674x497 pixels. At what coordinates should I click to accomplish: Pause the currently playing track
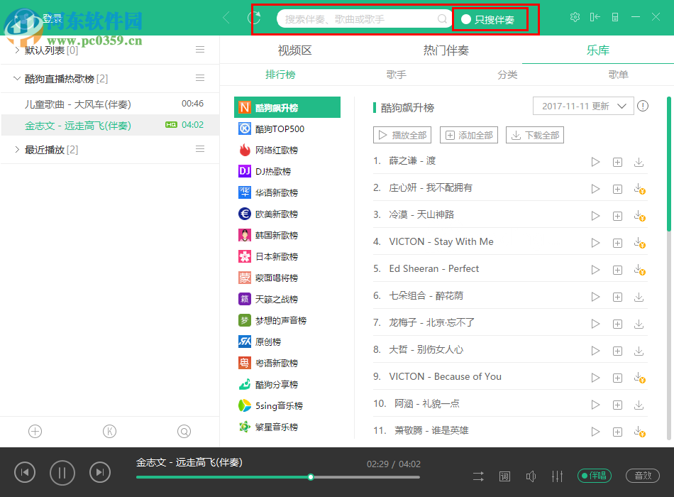62,472
